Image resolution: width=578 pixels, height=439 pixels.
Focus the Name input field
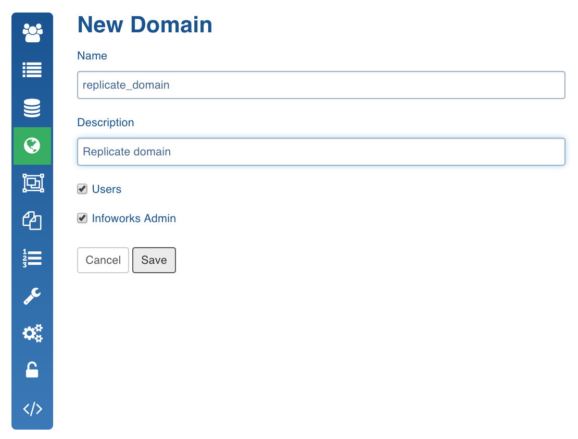pyautogui.click(x=321, y=85)
